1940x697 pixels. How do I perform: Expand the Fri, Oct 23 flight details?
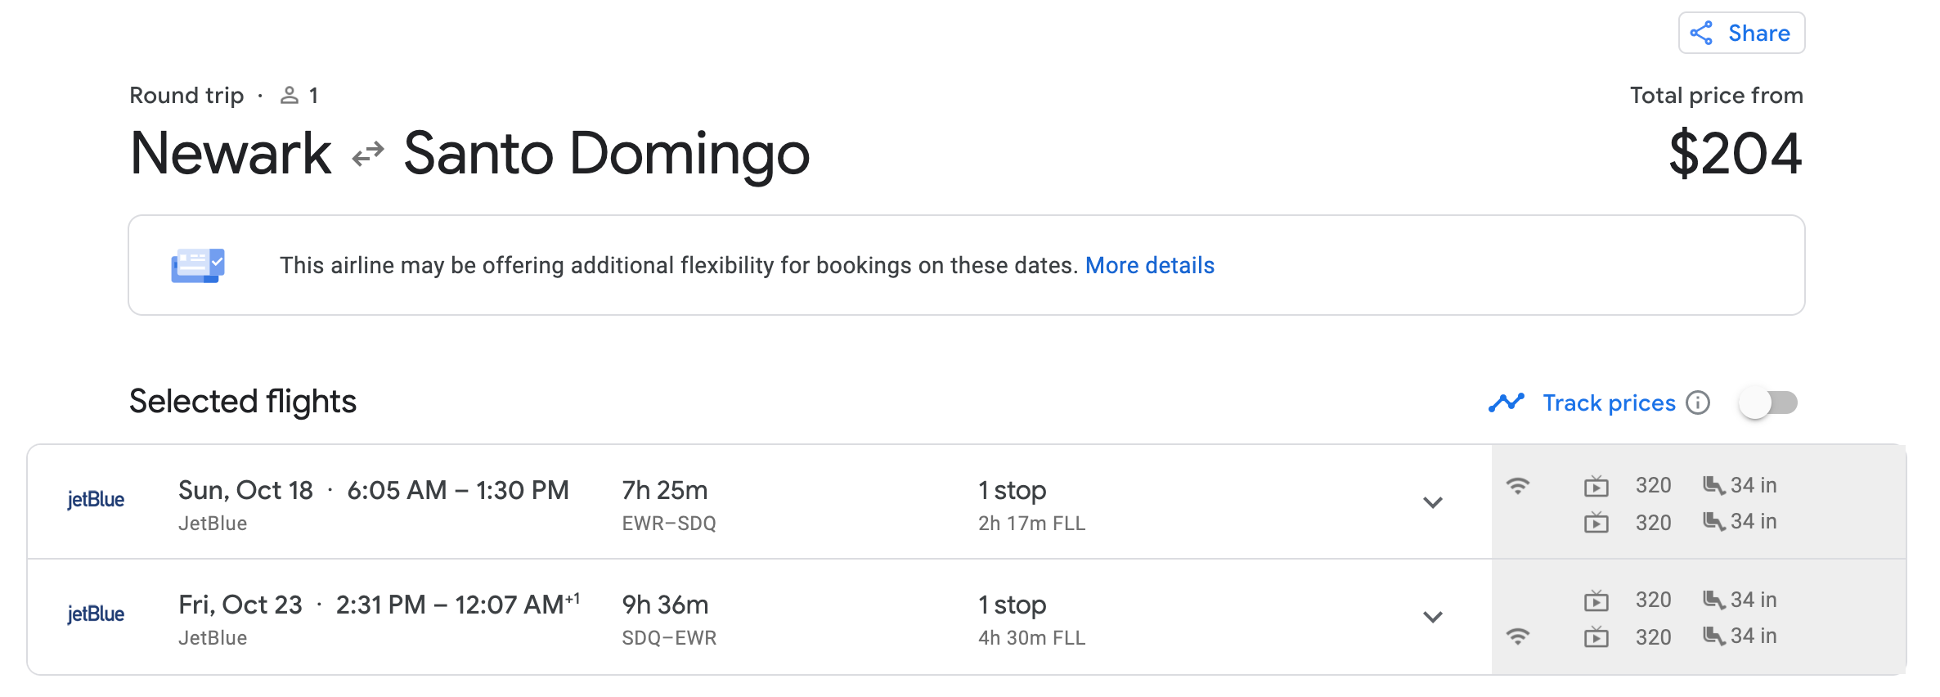[1433, 617]
